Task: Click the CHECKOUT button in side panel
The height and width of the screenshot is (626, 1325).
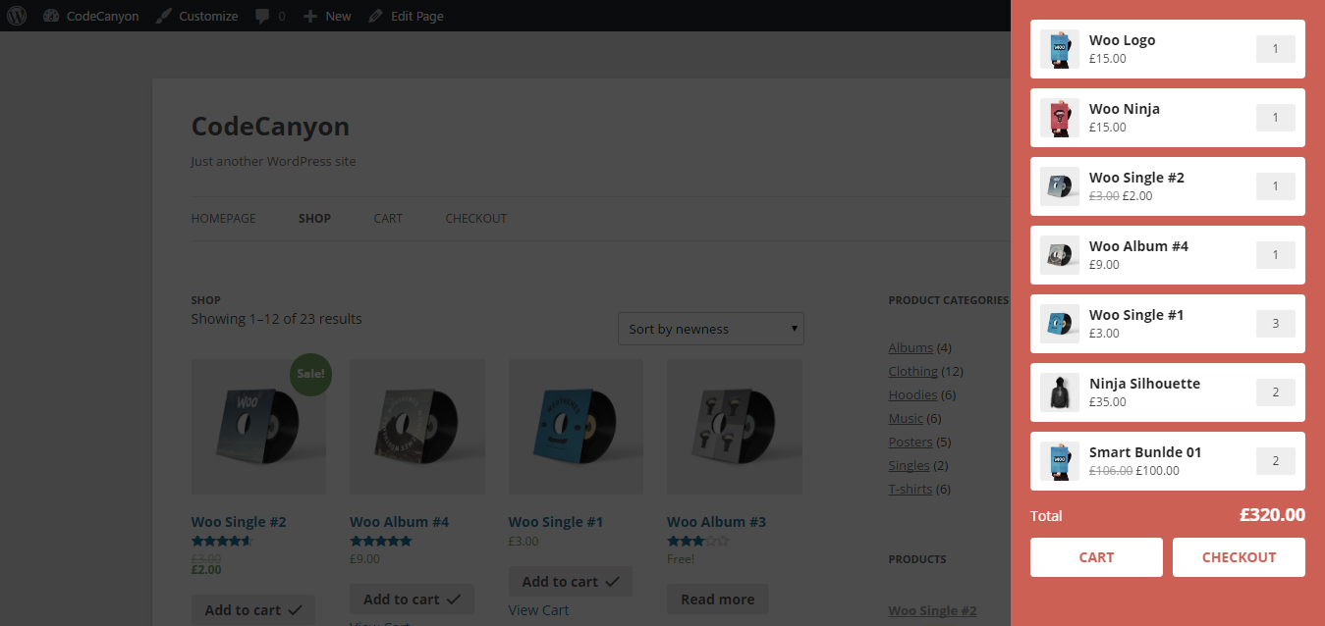Action: tap(1239, 557)
